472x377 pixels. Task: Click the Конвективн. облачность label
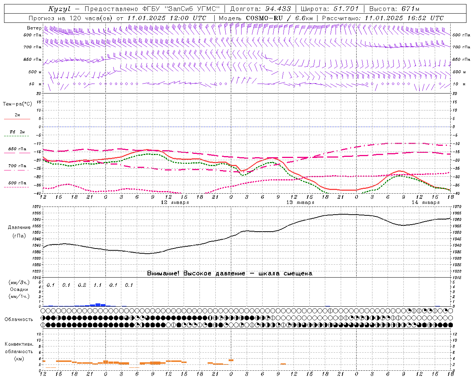click(x=19, y=348)
